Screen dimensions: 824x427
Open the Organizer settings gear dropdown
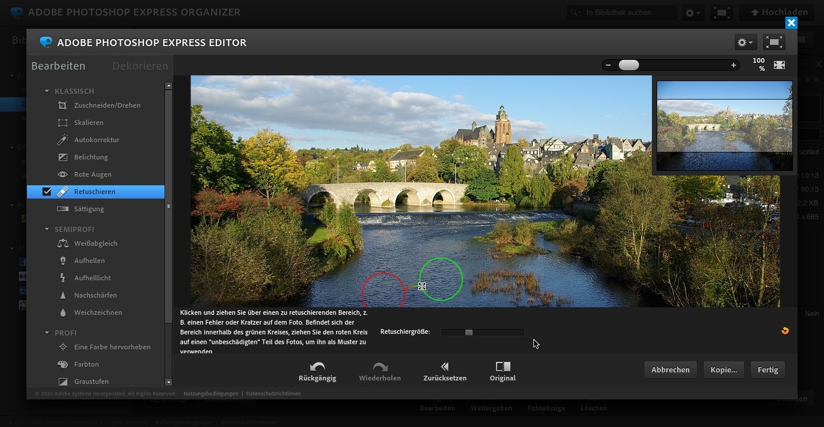(693, 12)
